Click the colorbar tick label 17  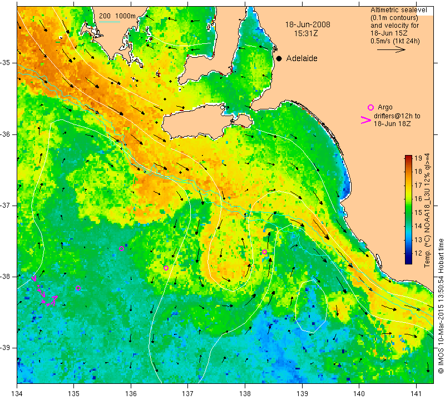[418, 186]
